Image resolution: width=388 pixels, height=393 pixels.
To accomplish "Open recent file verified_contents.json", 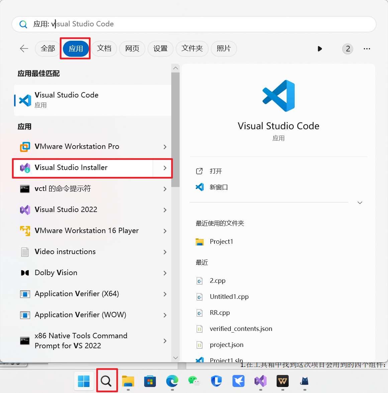I will coord(241,329).
